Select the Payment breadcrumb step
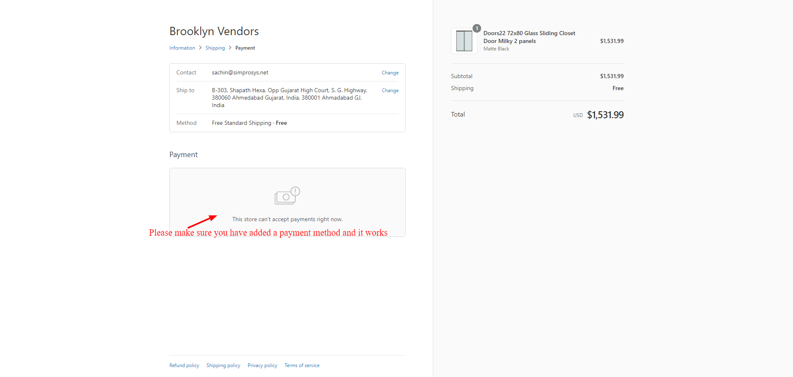 [245, 48]
